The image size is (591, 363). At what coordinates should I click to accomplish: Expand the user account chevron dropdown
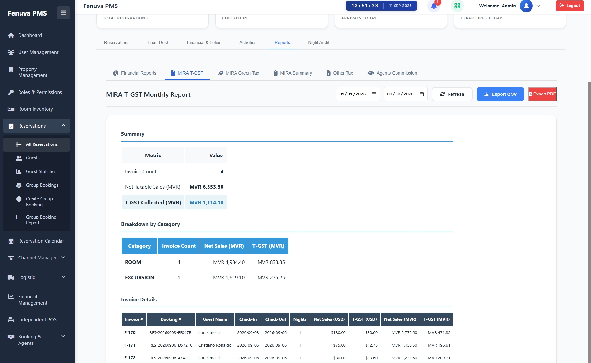(x=538, y=6)
